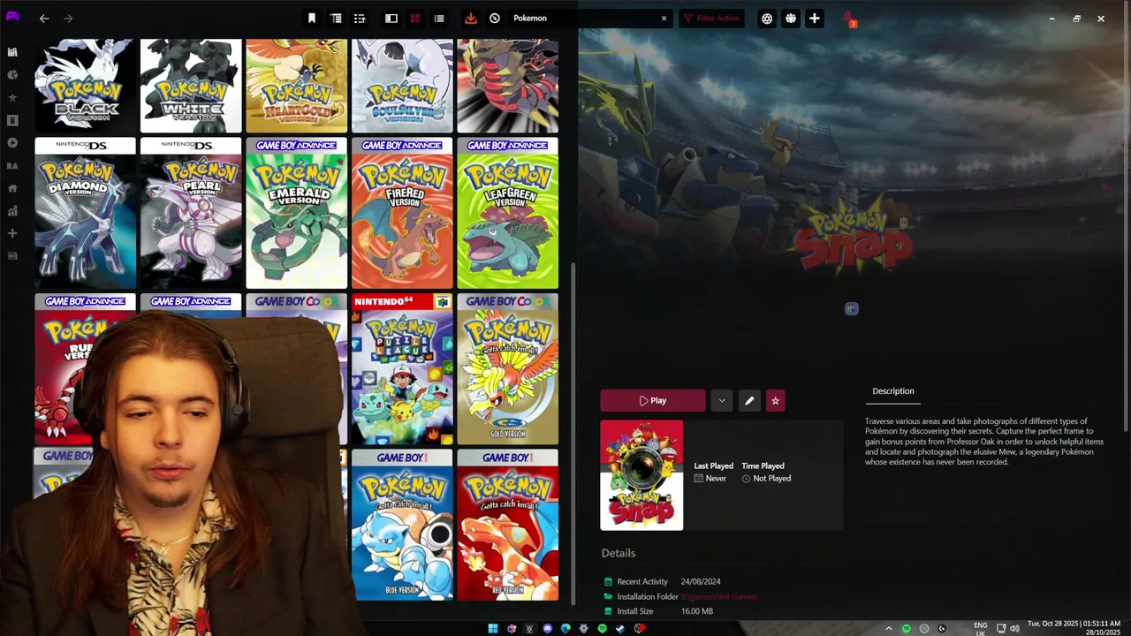Click the Install Size value 16.00 MB

click(697, 611)
